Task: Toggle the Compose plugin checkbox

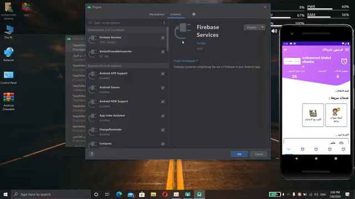Action: point(163,144)
